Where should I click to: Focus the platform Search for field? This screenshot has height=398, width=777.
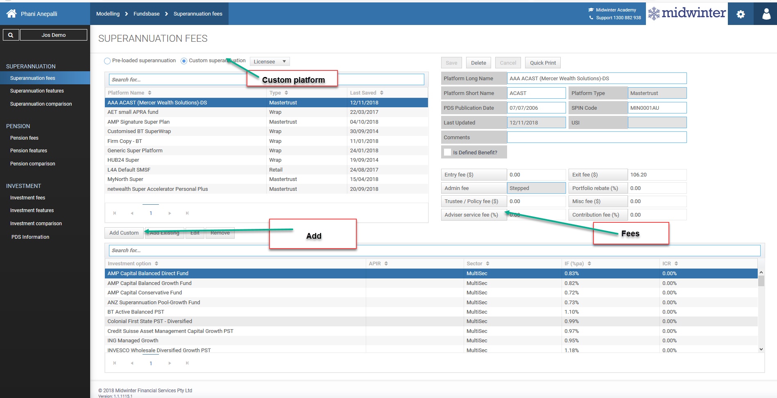coord(266,79)
